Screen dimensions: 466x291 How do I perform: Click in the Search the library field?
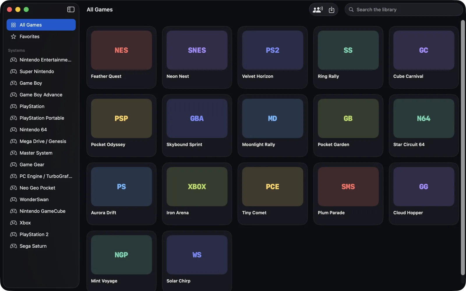click(404, 10)
